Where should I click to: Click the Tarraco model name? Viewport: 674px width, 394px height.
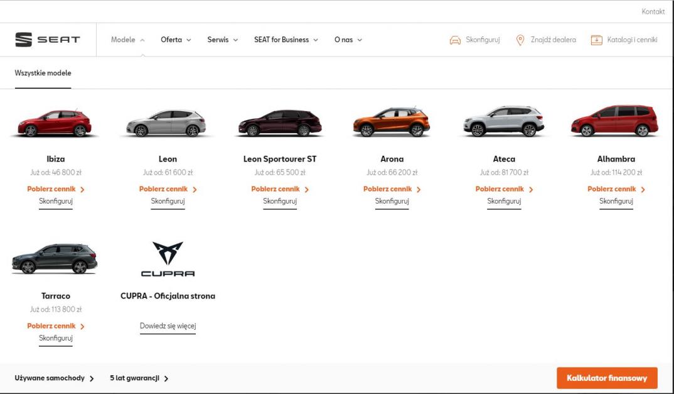point(56,296)
